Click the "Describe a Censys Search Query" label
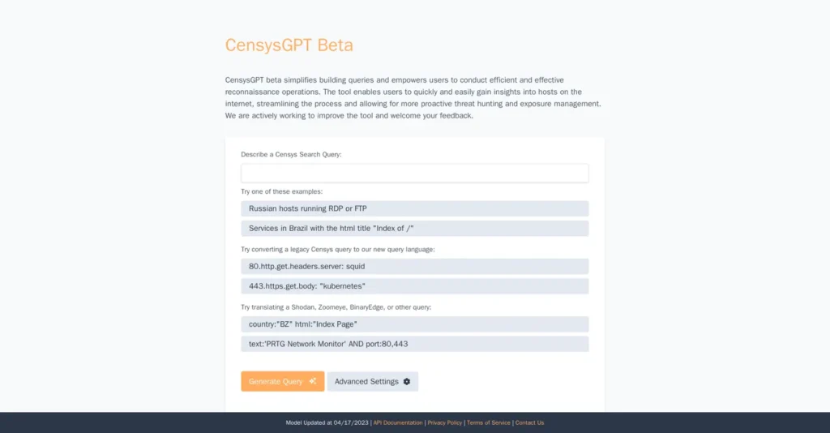This screenshot has height=433, width=830. click(291, 154)
